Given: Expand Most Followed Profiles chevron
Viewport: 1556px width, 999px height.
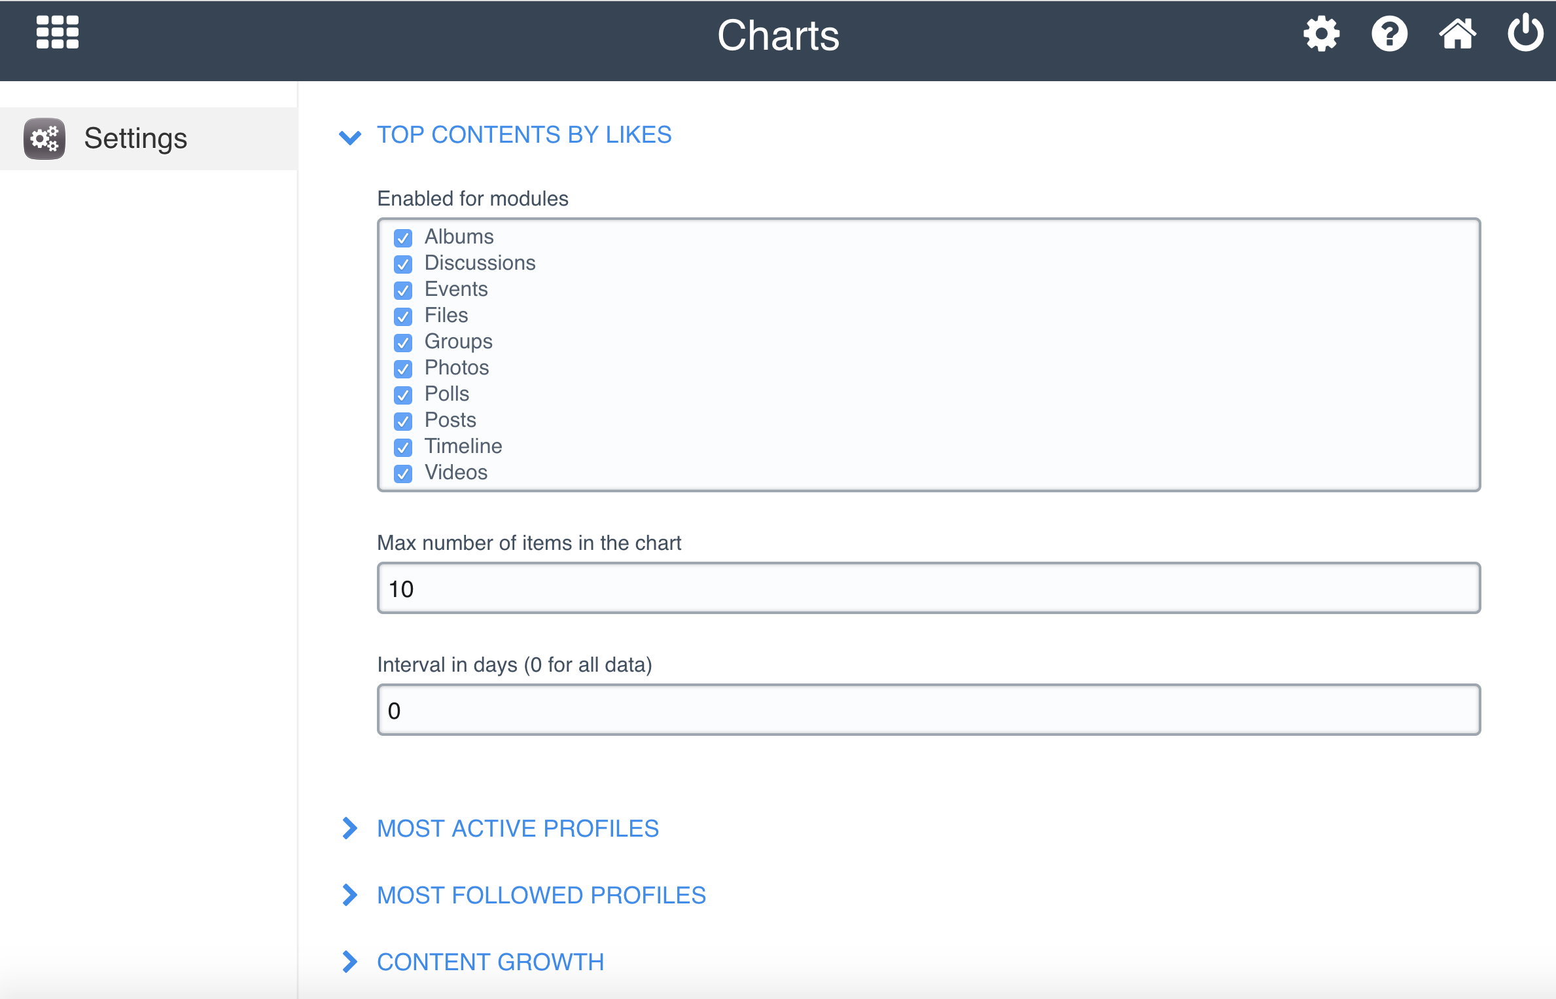Looking at the screenshot, I should (x=350, y=895).
